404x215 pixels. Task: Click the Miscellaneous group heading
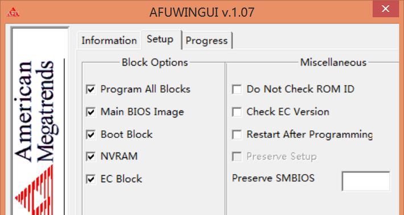point(333,62)
